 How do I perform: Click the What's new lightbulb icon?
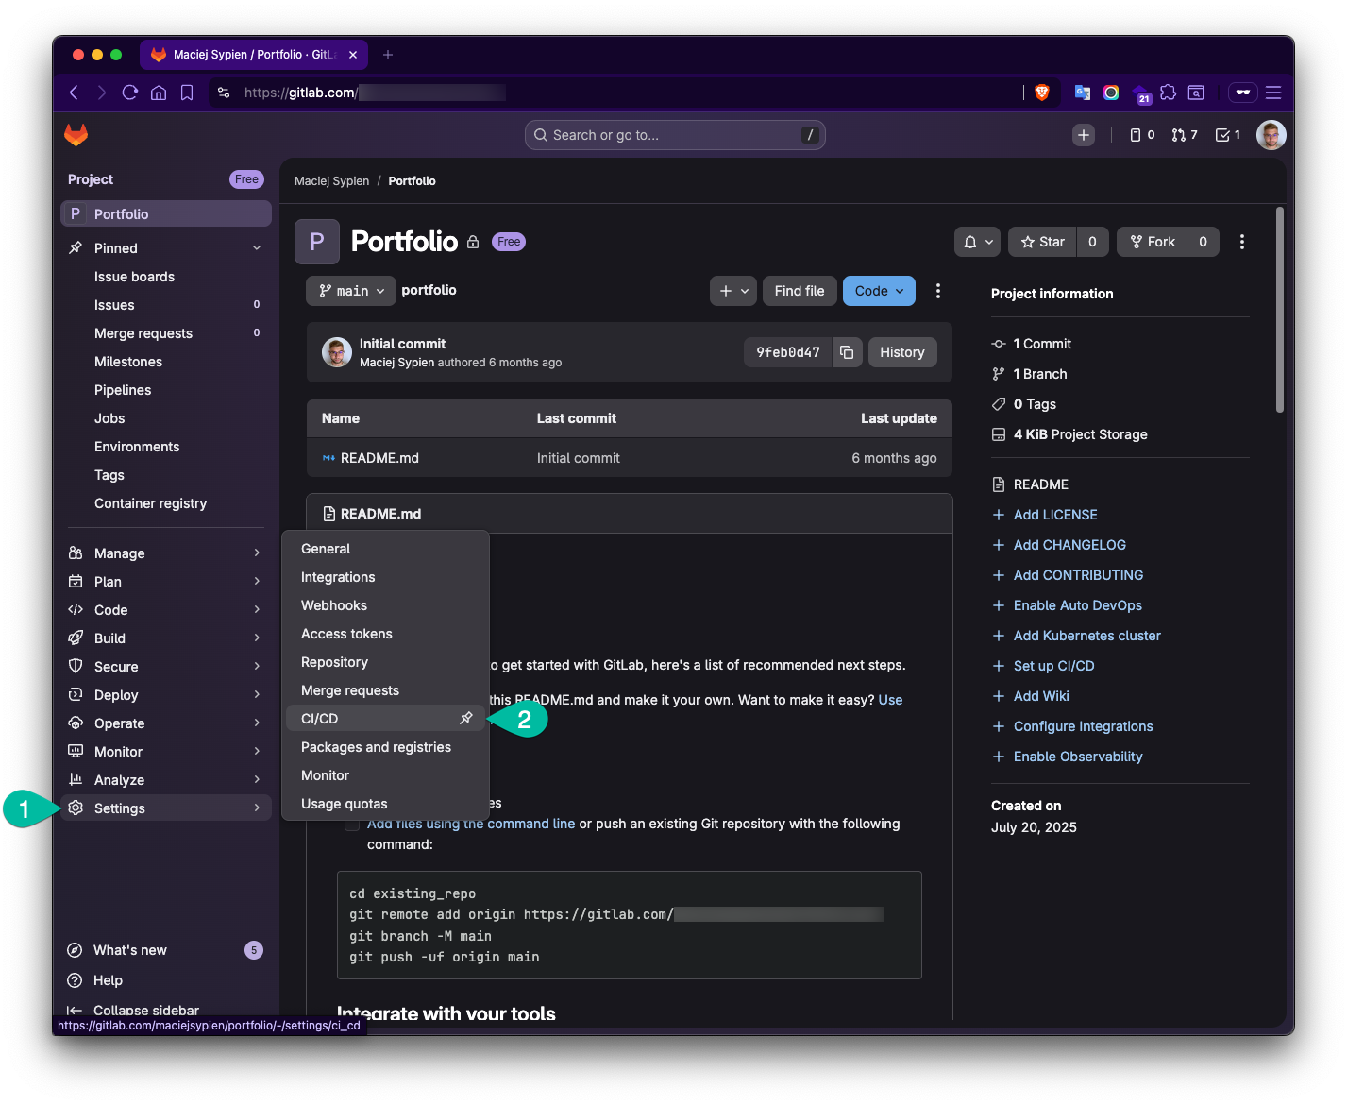75,949
